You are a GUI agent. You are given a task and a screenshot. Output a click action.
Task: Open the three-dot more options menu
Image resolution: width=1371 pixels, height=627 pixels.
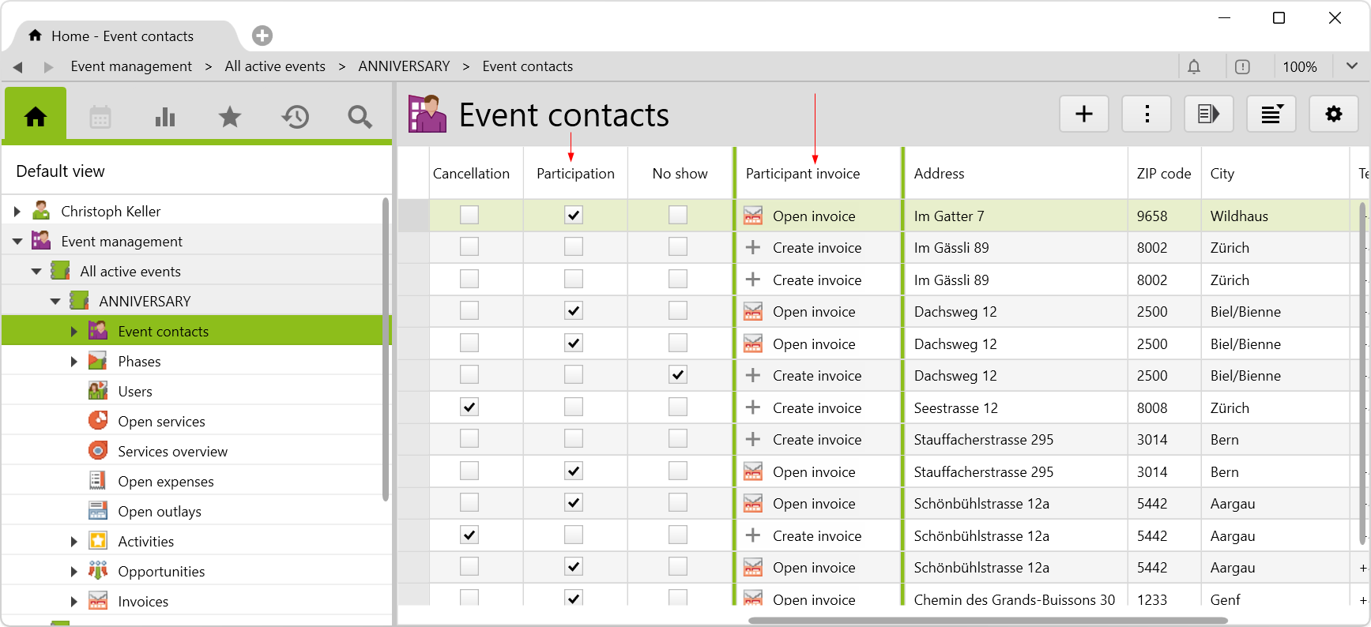tap(1147, 115)
